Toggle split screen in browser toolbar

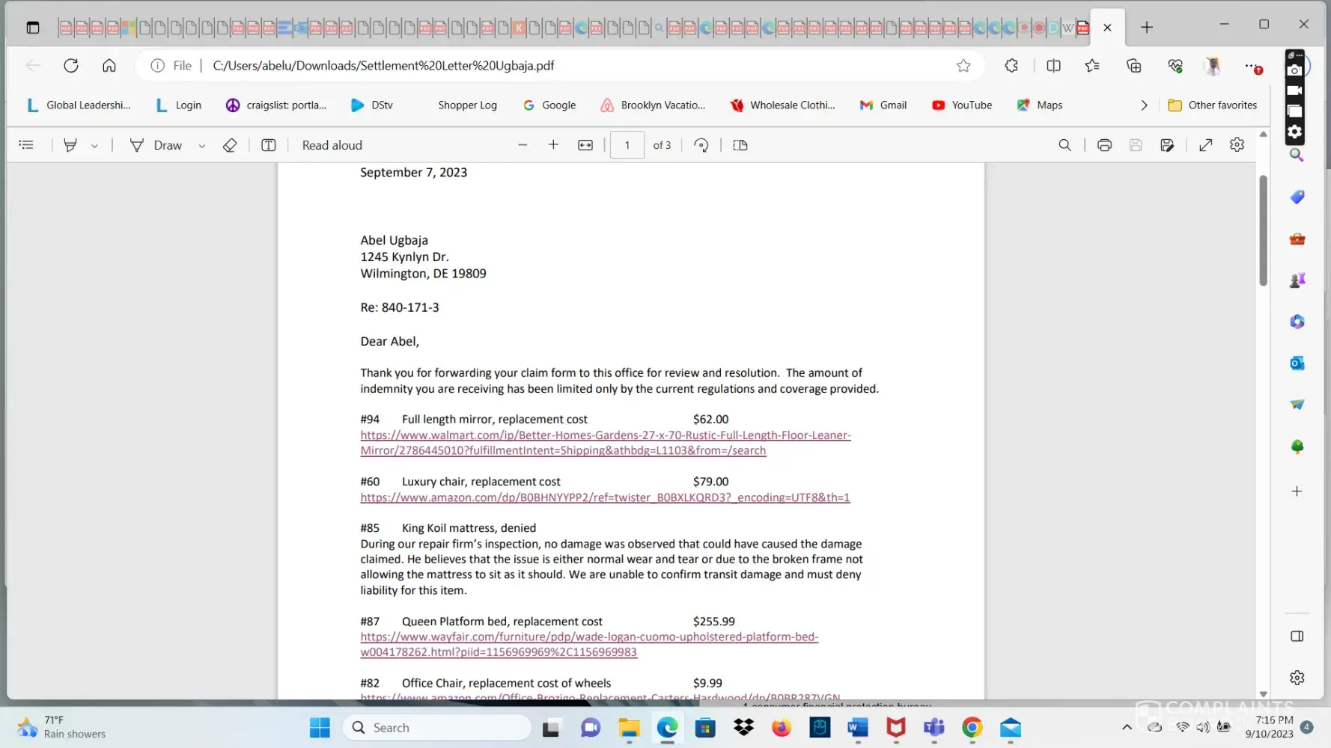pos(1053,66)
